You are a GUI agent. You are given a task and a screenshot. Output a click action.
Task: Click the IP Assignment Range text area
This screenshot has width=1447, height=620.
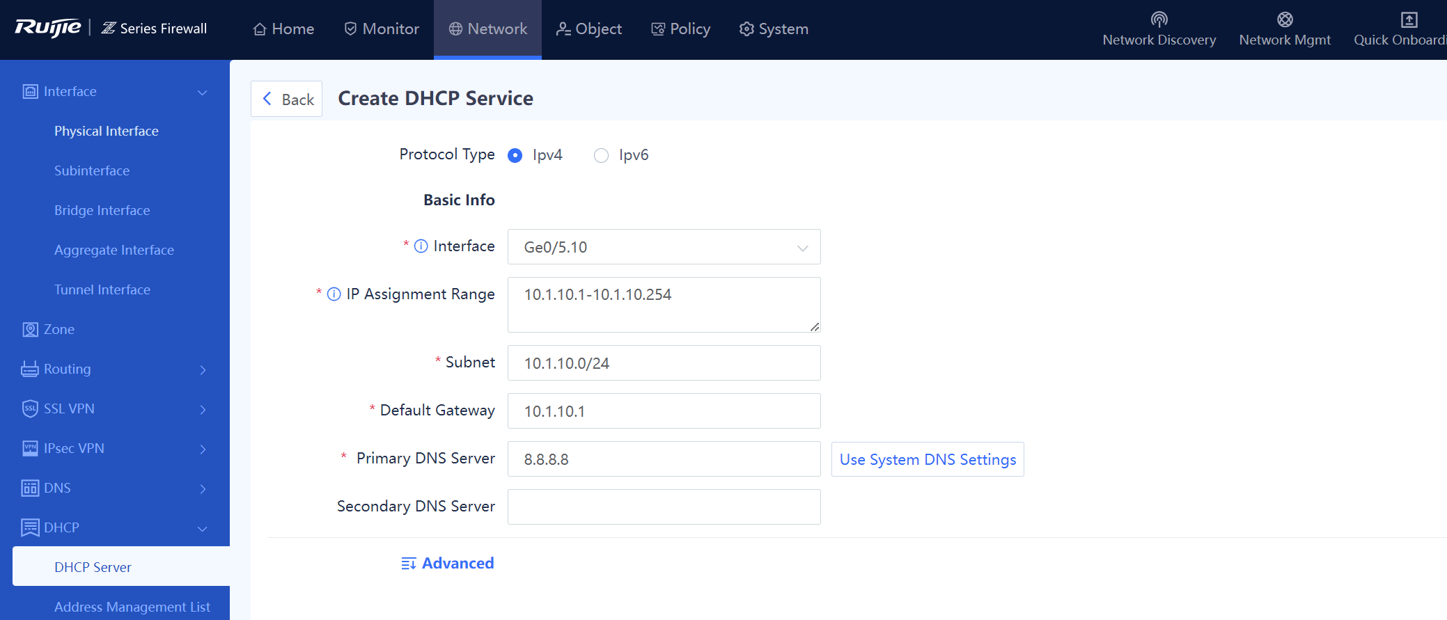[664, 305]
